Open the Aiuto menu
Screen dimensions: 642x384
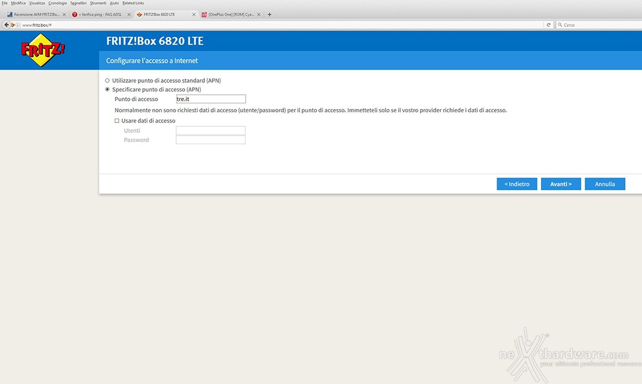114,3
